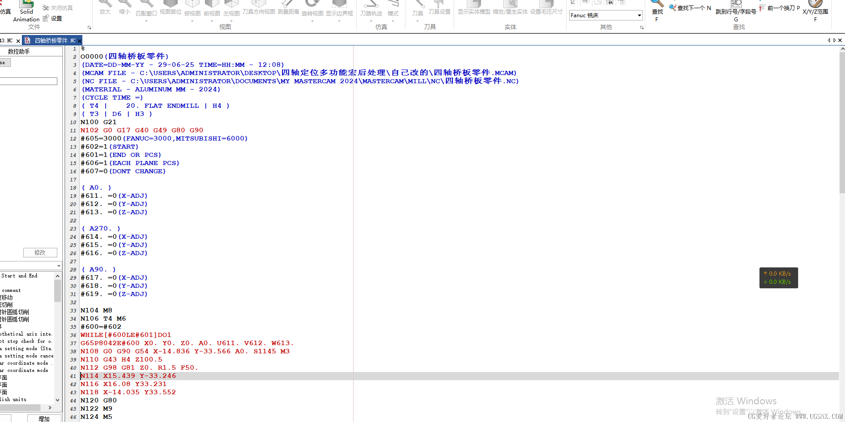The height and width of the screenshot is (422, 845).
Task: Select the 'comment' list entry
Action: click(11, 290)
